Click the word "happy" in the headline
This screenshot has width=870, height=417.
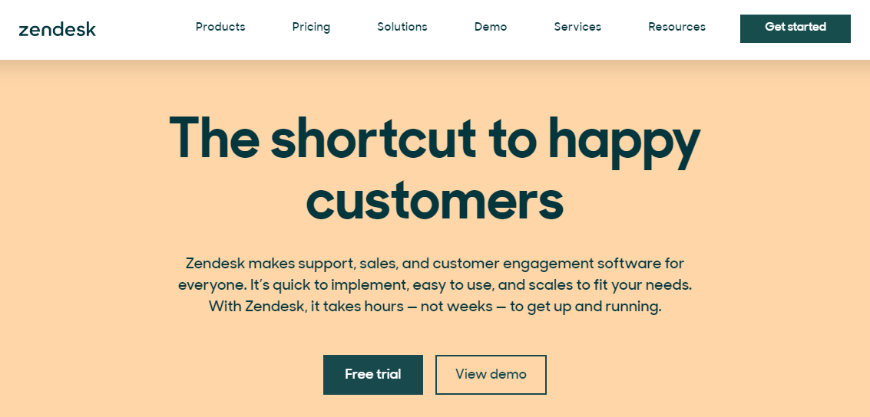point(623,142)
